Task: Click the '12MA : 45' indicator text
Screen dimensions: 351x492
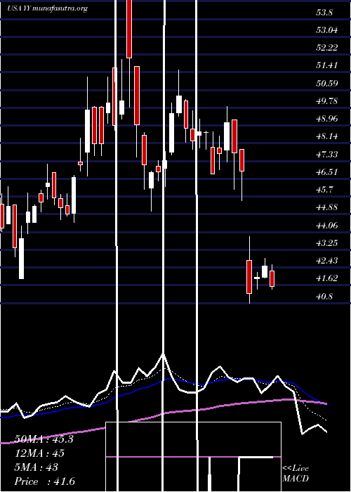Action: pos(39,453)
